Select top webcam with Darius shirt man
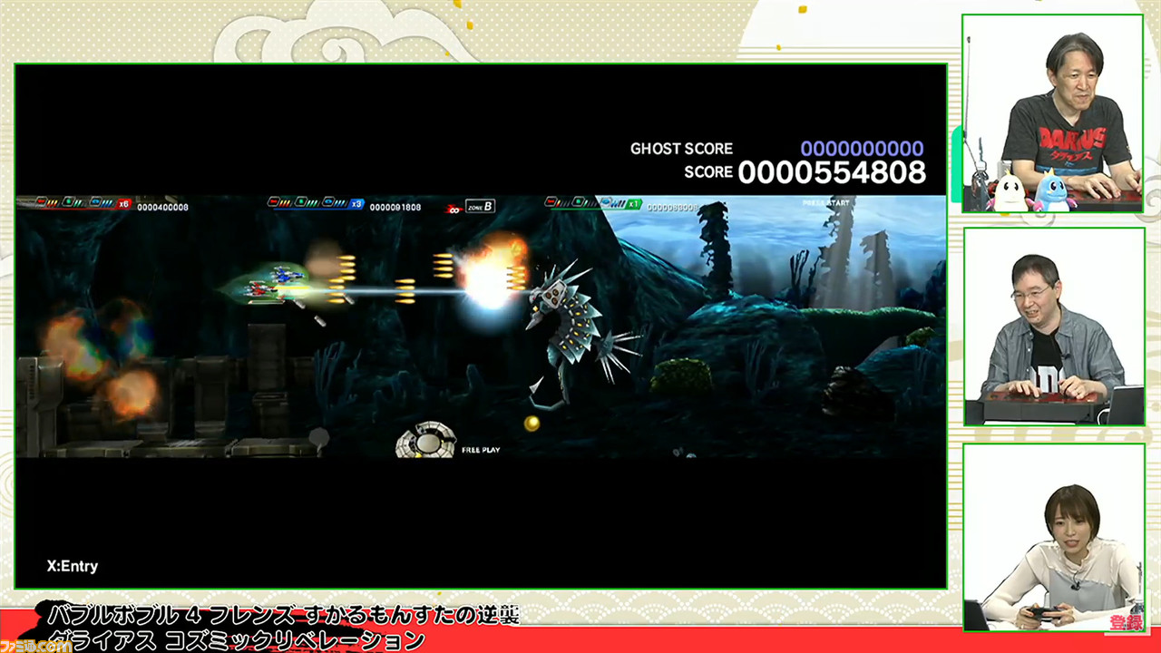 click(1053, 113)
